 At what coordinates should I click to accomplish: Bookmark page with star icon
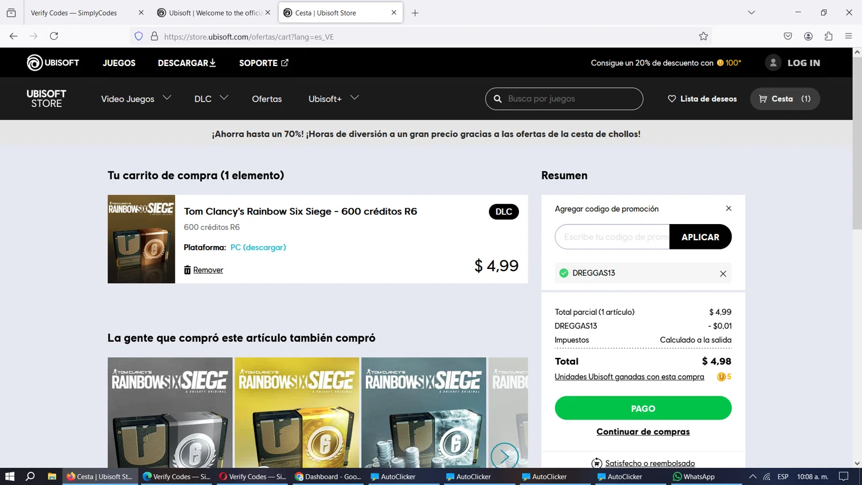coord(703,36)
